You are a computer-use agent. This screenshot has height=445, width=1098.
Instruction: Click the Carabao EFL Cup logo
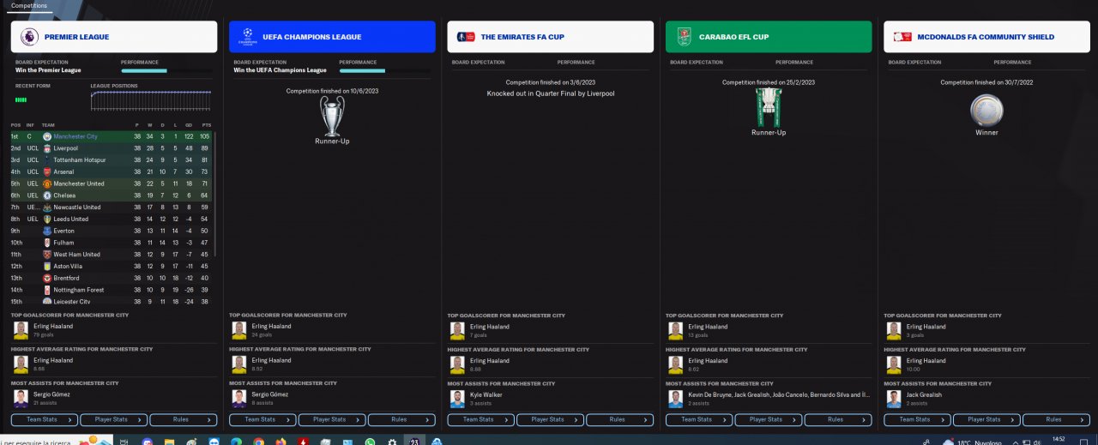[684, 37]
